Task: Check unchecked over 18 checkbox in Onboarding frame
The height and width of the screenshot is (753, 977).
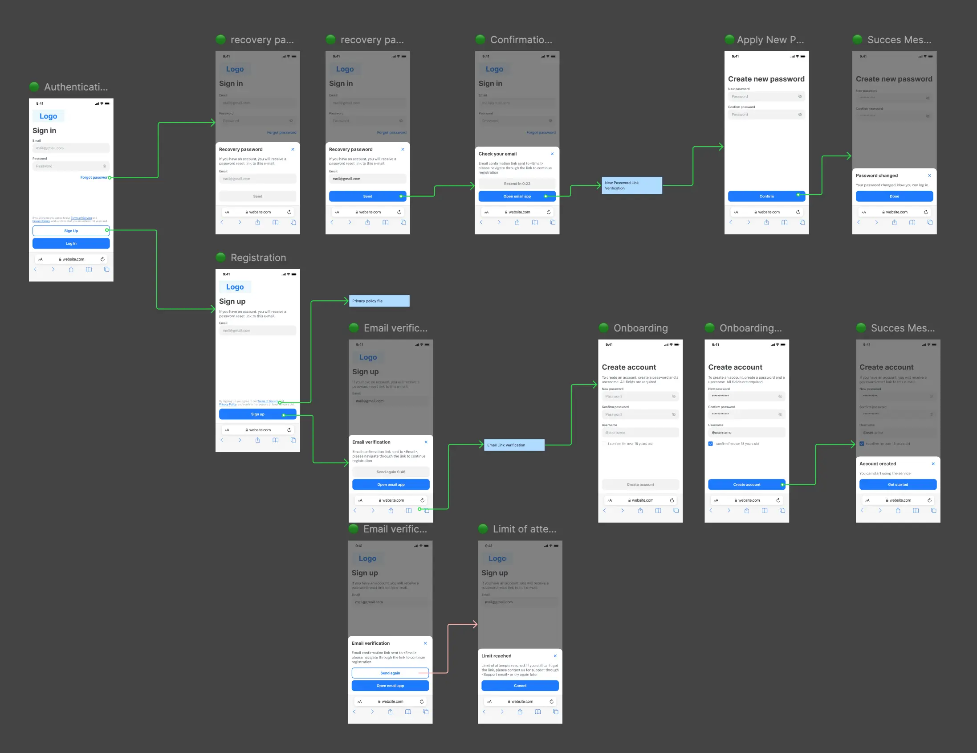Action: pos(604,444)
